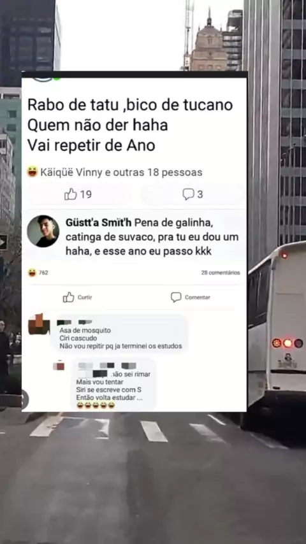Tap the Comentar button
This screenshot has height=544, width=306.
tap(191, 297)
